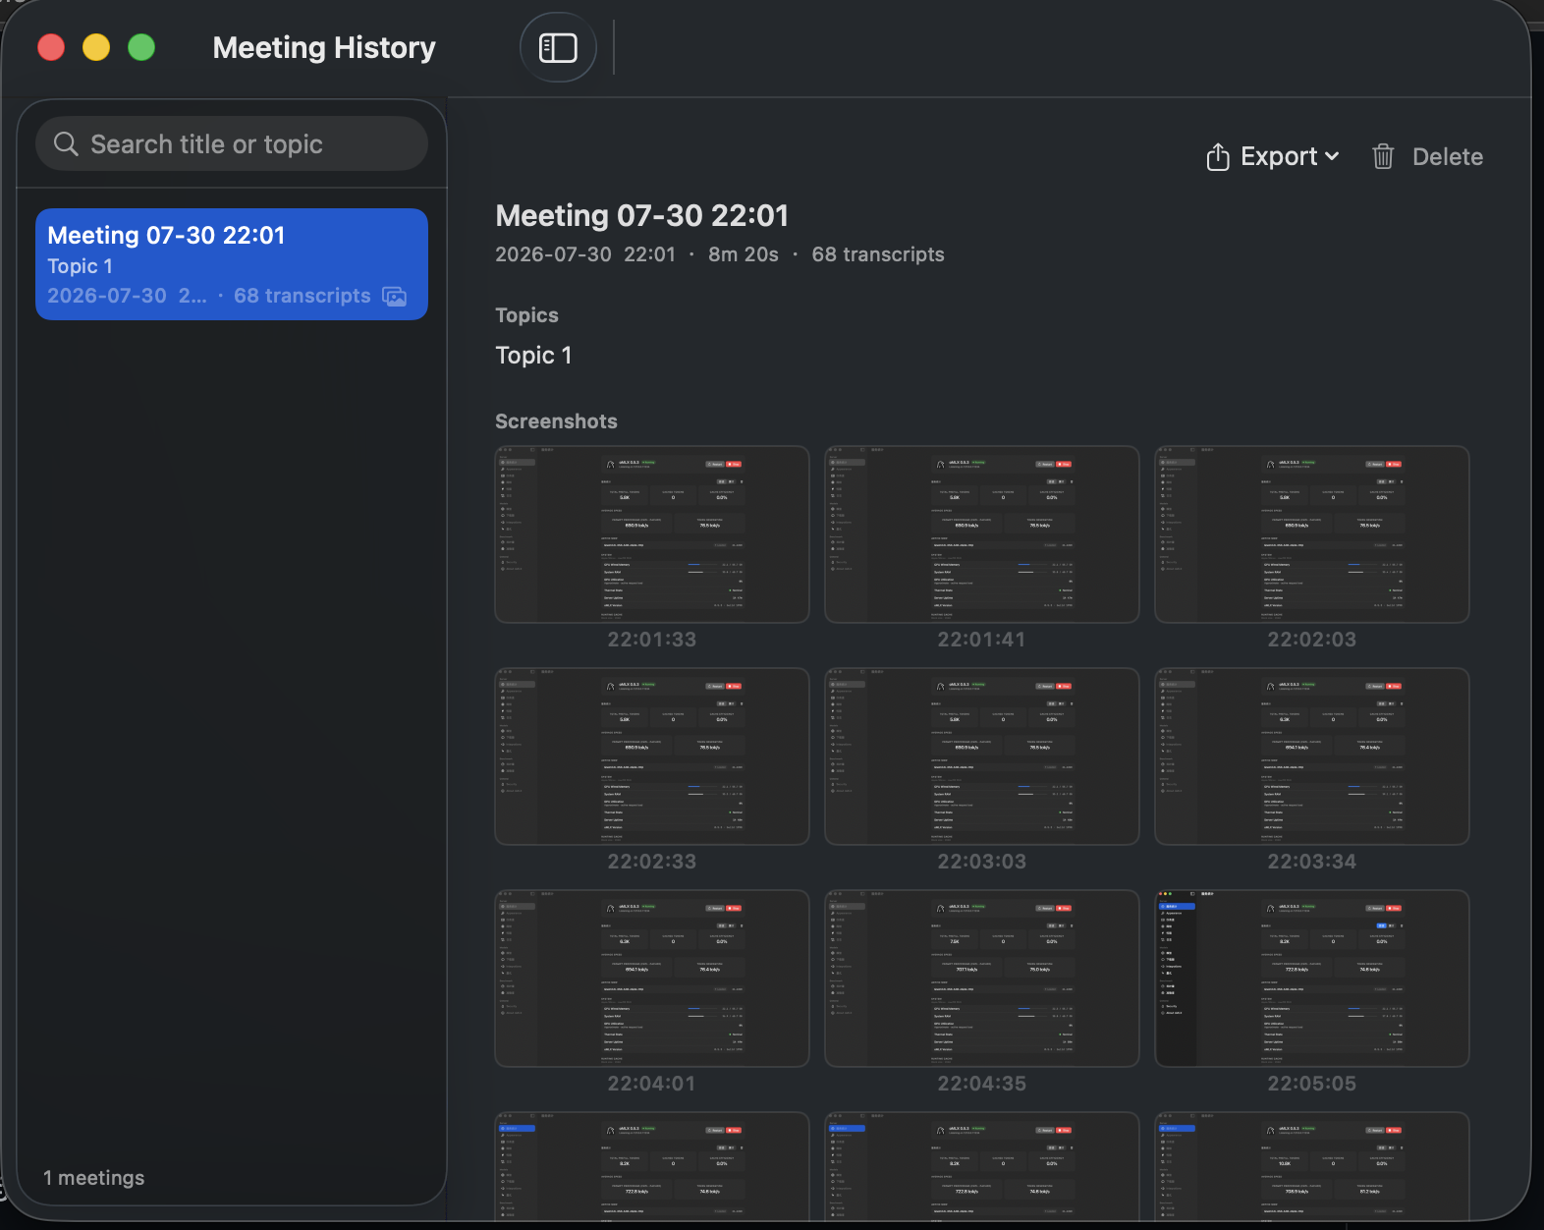Focus the Search title or topic field

point(232,144)
